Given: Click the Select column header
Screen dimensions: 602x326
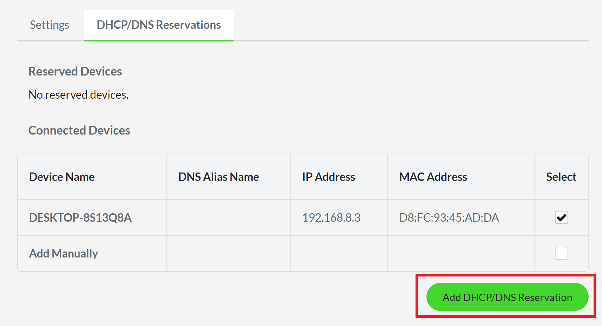Looking at the screenshot, I should (561, 177).
